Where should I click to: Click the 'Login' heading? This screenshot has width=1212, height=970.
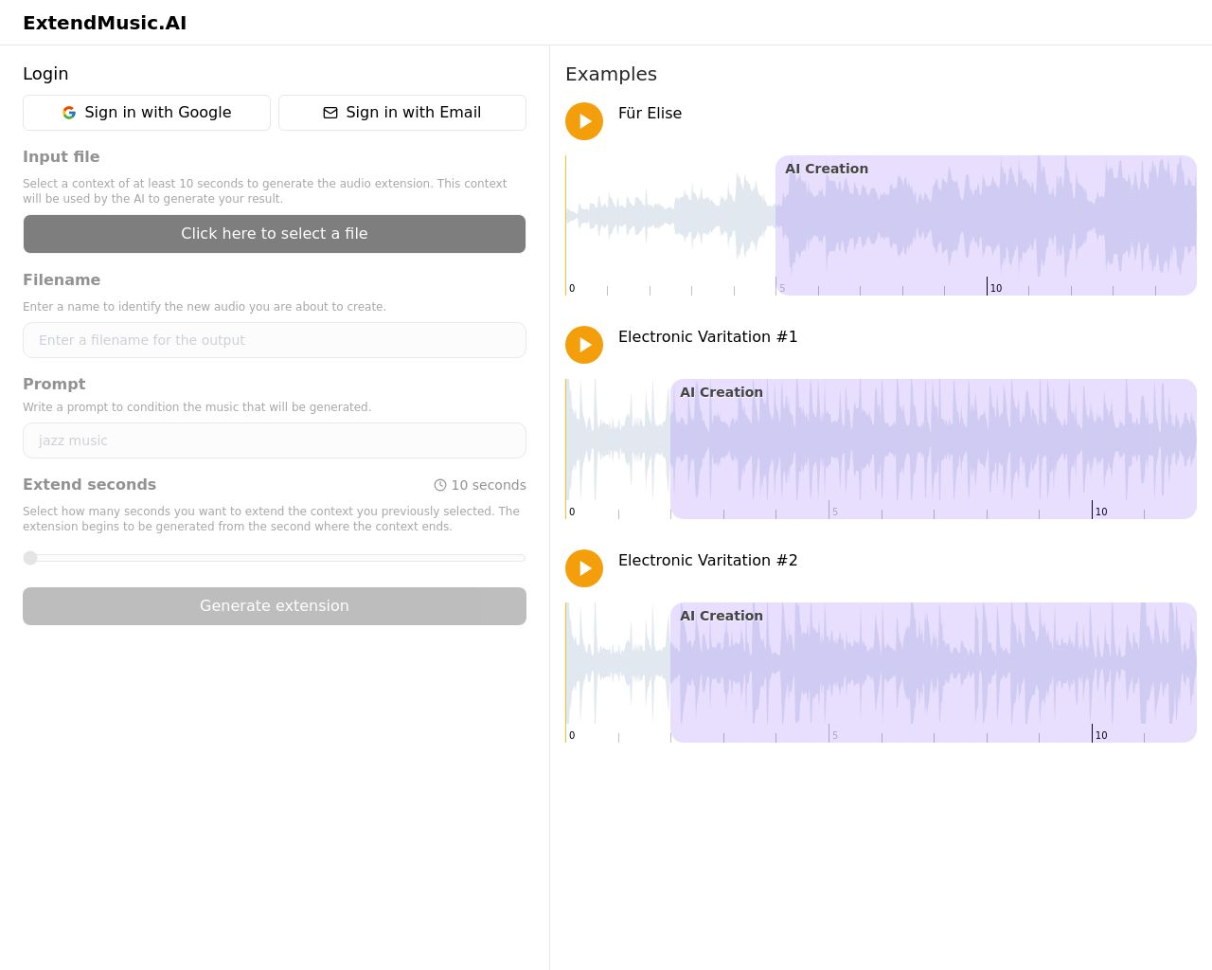click(x=45, y=74)
